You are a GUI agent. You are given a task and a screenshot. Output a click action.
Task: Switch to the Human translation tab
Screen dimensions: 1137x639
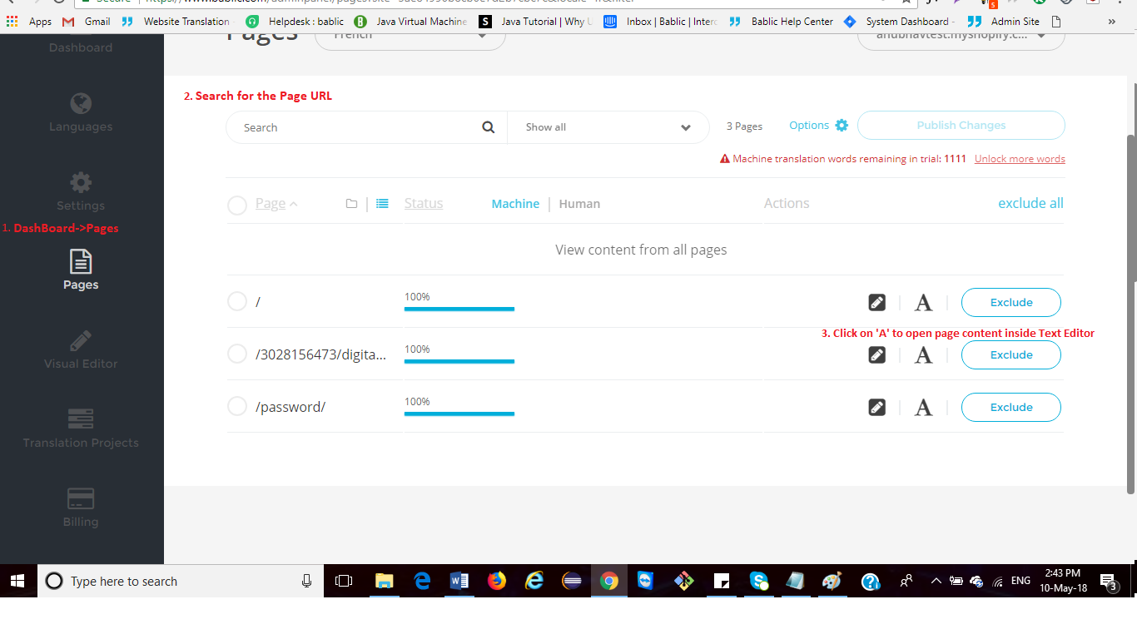(579, 204)
